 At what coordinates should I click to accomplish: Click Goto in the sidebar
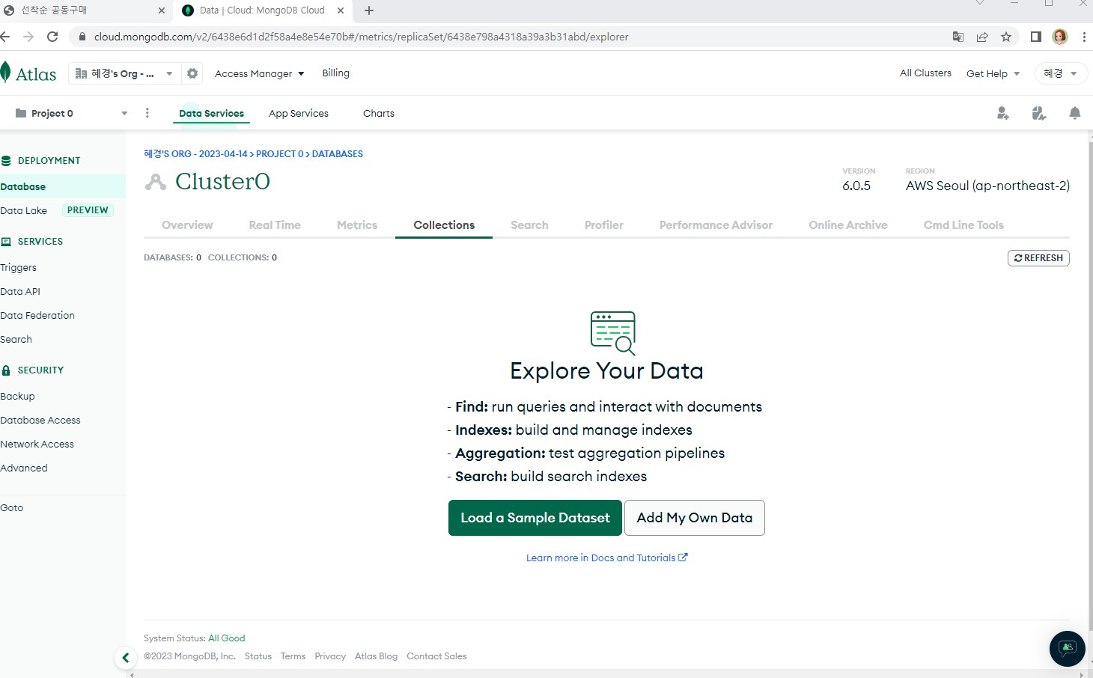pos(12,507)
